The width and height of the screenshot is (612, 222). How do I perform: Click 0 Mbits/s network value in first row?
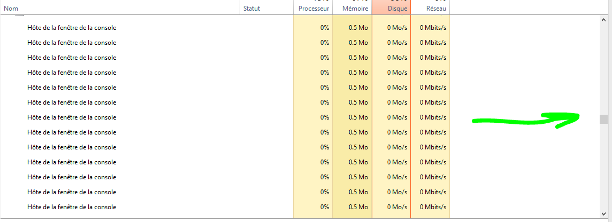(x=433, y=28)
